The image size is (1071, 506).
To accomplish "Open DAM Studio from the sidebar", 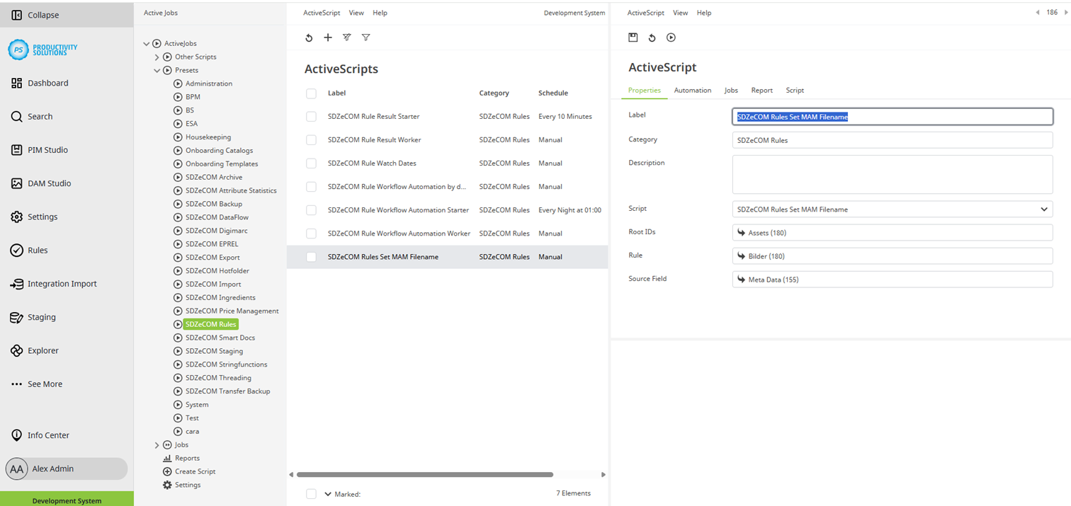I will click(49, 183).
